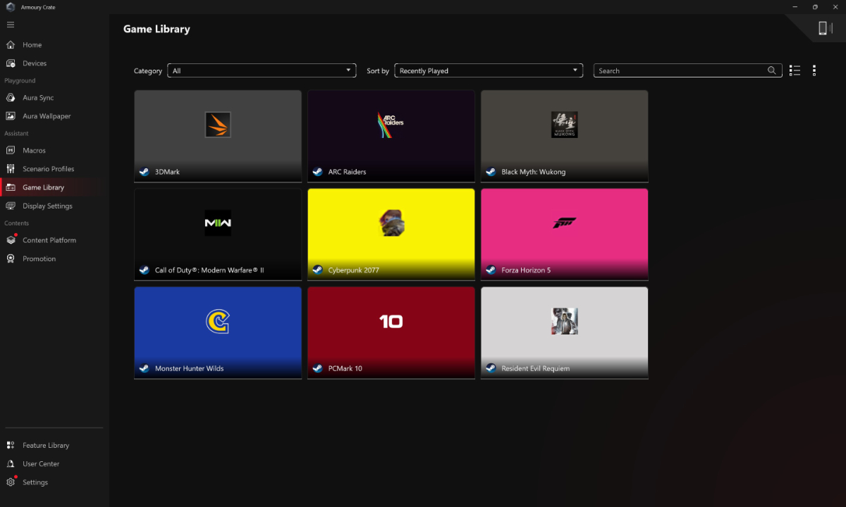
Task: Click the ARC Raiders title text
Action: coord(347,172)
